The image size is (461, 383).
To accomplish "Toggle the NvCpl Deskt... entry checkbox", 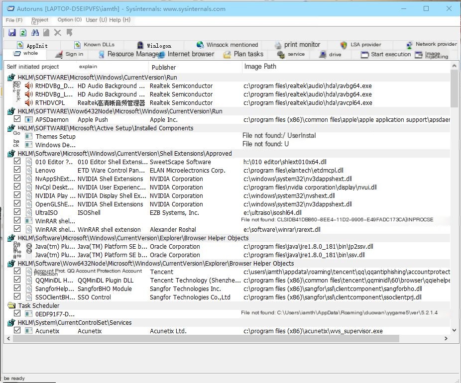I will pos(17,187).
